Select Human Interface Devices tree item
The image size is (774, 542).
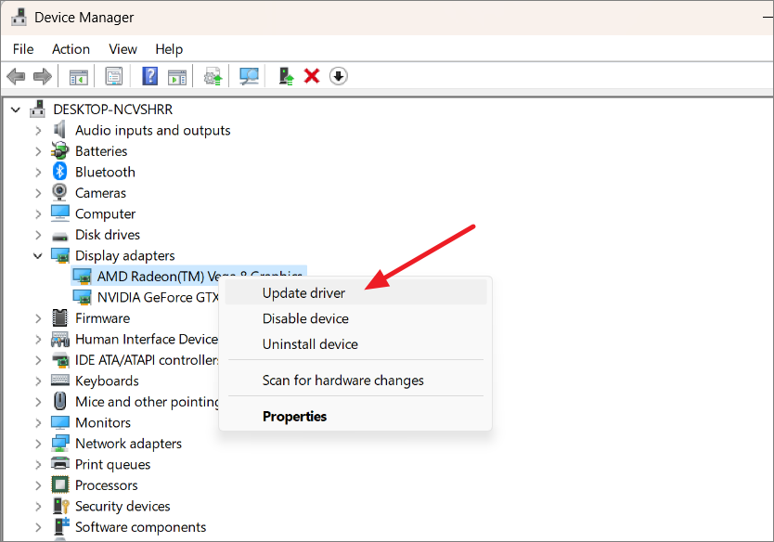click(x=147, y=339)
